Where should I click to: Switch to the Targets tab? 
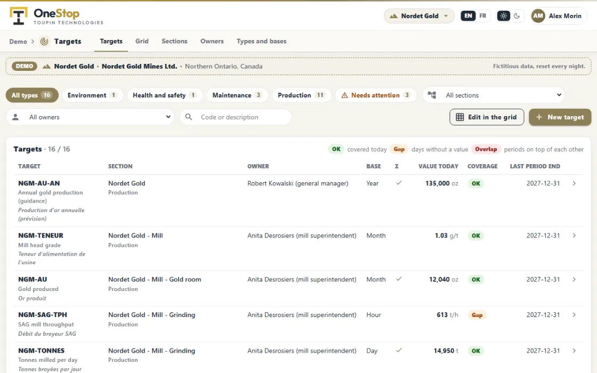(111, 41)
